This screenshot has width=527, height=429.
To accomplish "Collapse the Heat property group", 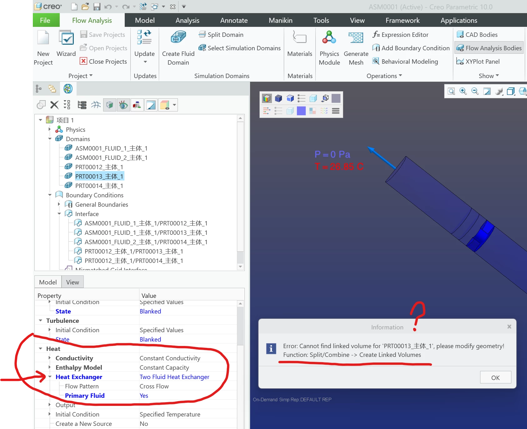I will point(40,348).
